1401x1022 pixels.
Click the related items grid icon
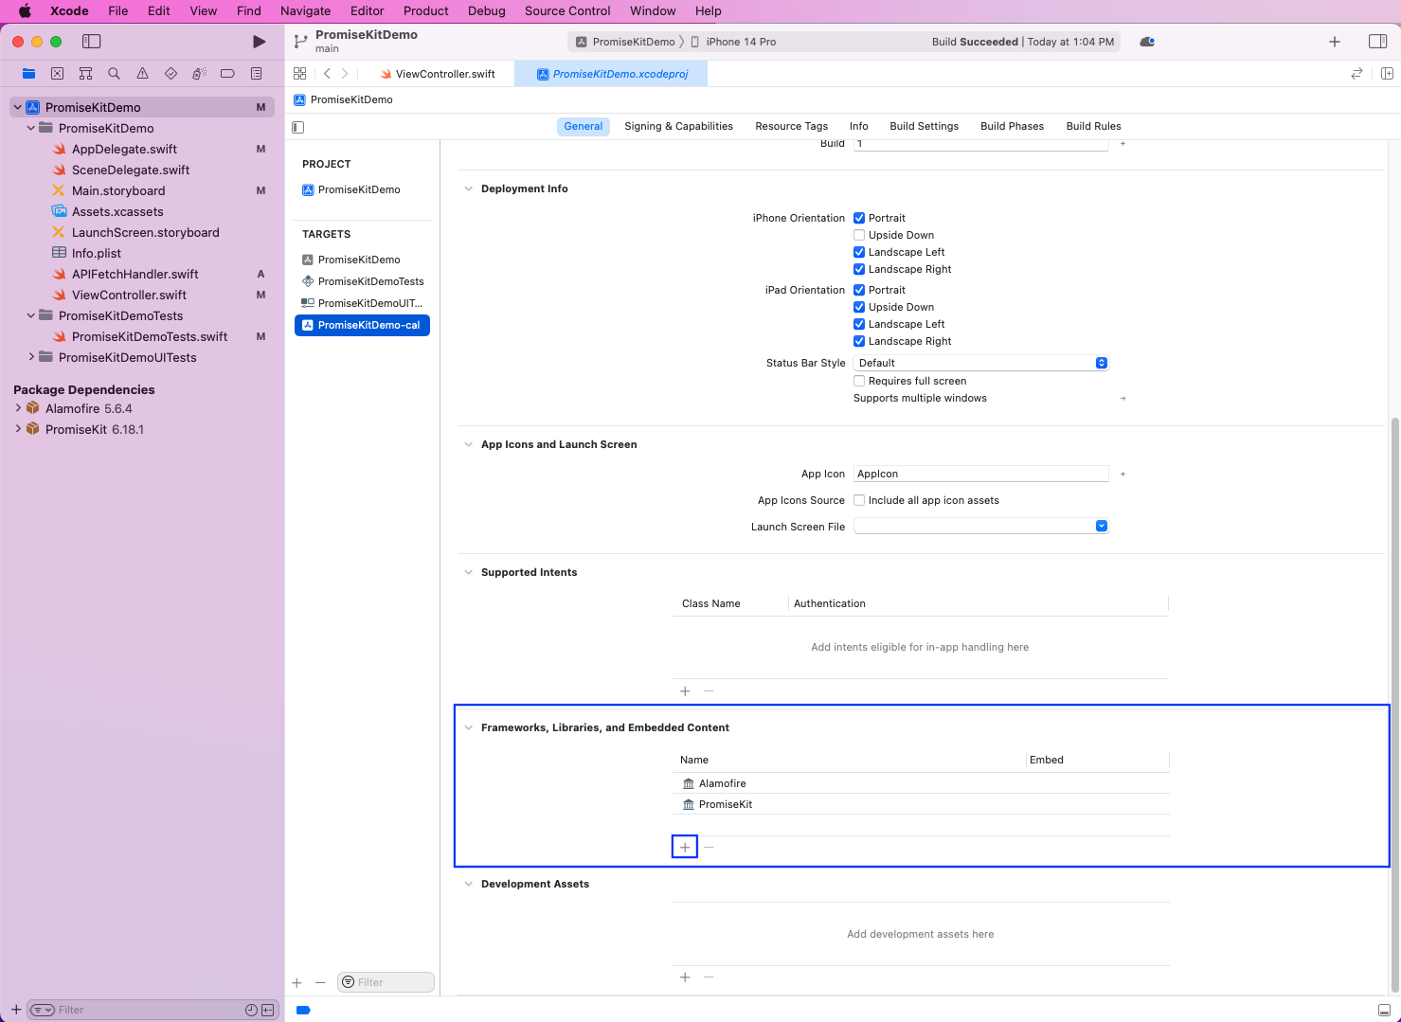[299, 73]
